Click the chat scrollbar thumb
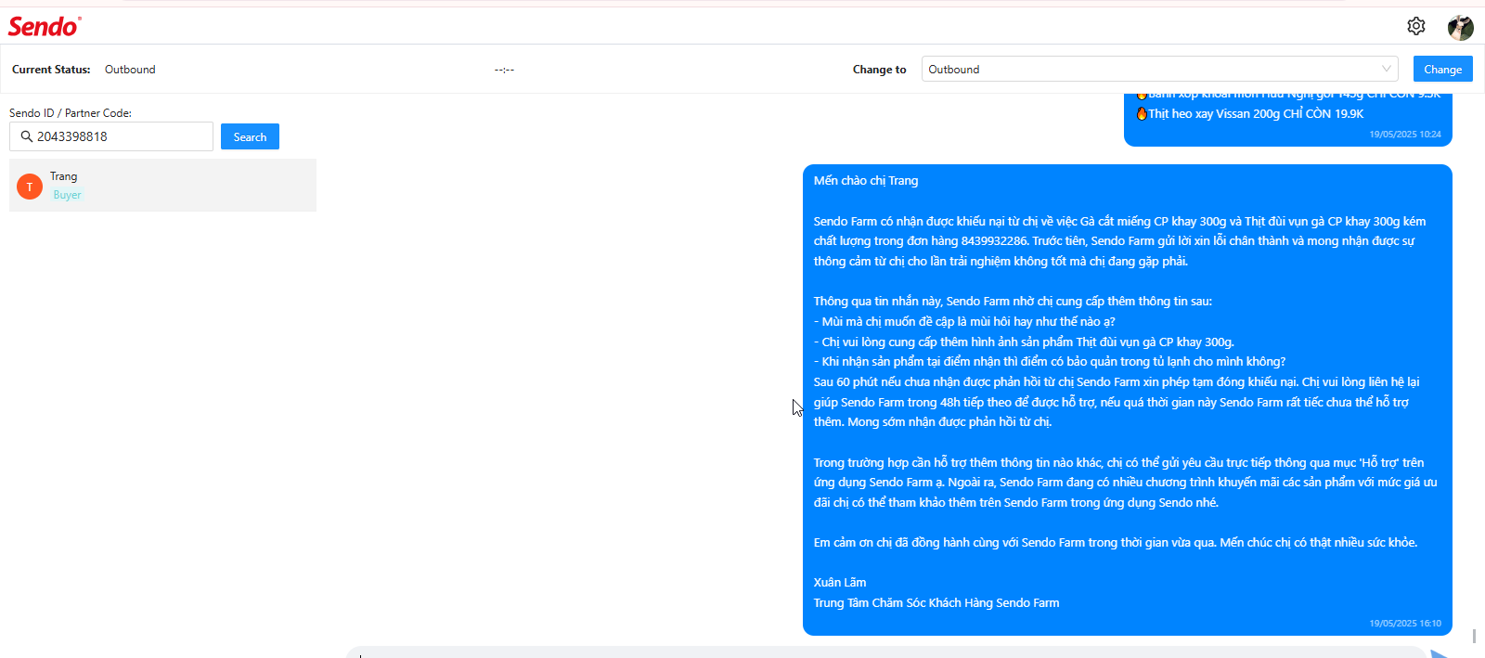Image resolution: width=1485 pixels, height=658 pixels. click(1474, 636)
